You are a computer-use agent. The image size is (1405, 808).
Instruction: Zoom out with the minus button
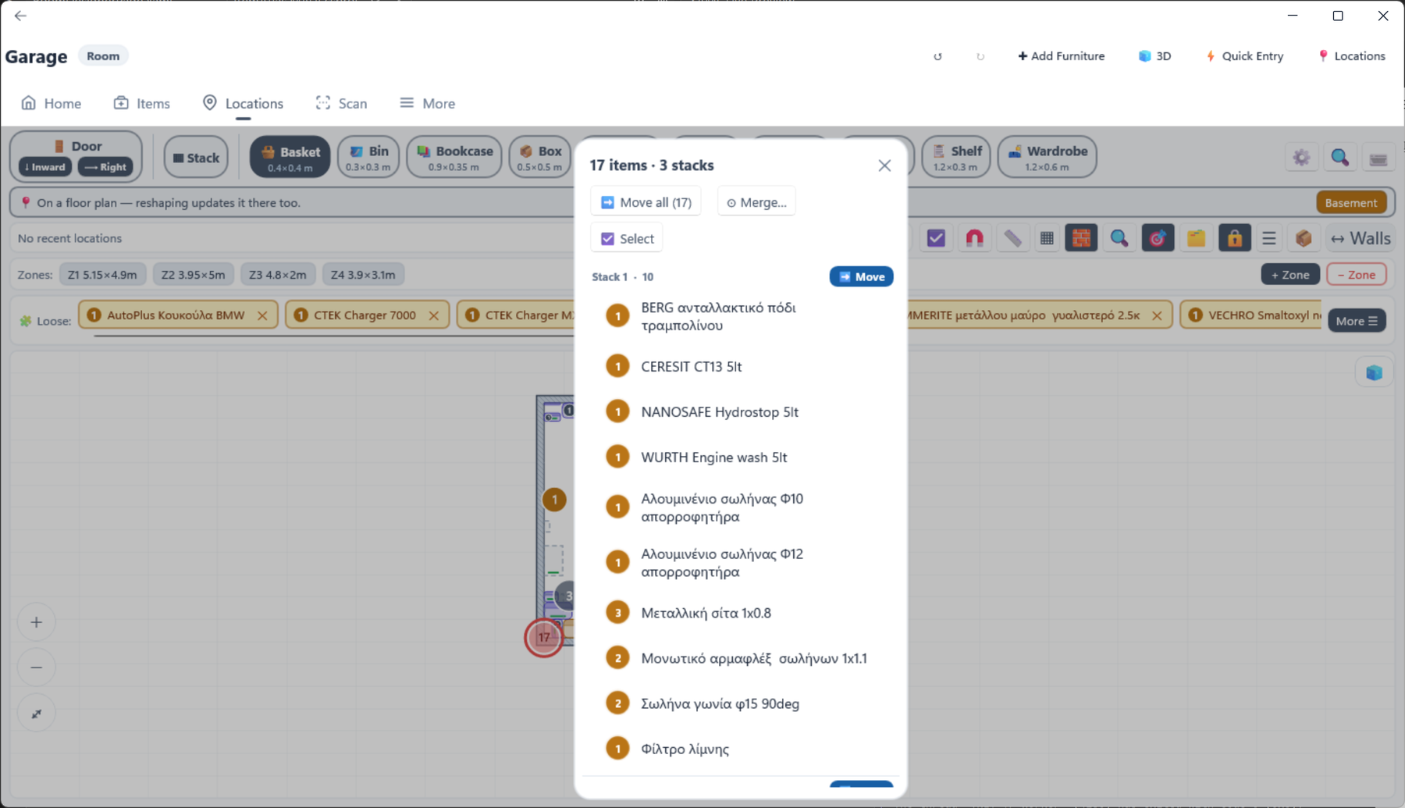[36, 667]
